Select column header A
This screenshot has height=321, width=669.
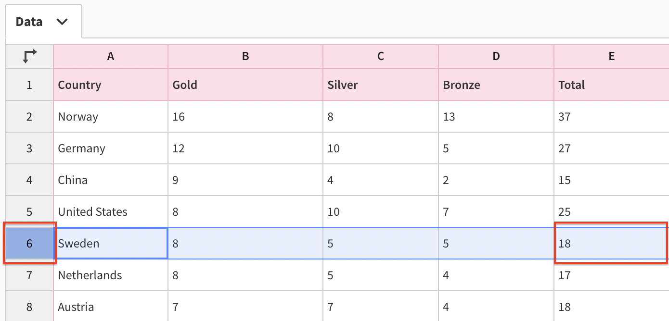point(110,56)
